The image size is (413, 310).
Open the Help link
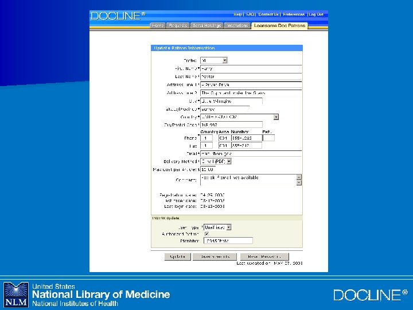click(237, 14)
